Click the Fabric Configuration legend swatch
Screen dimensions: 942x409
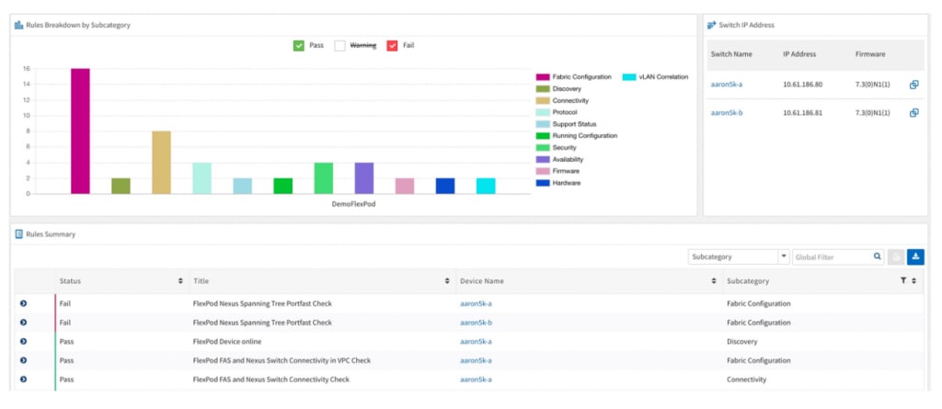543,77
